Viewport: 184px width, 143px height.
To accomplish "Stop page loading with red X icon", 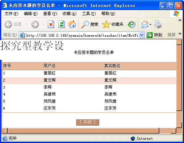I will [x=51, y=24].
